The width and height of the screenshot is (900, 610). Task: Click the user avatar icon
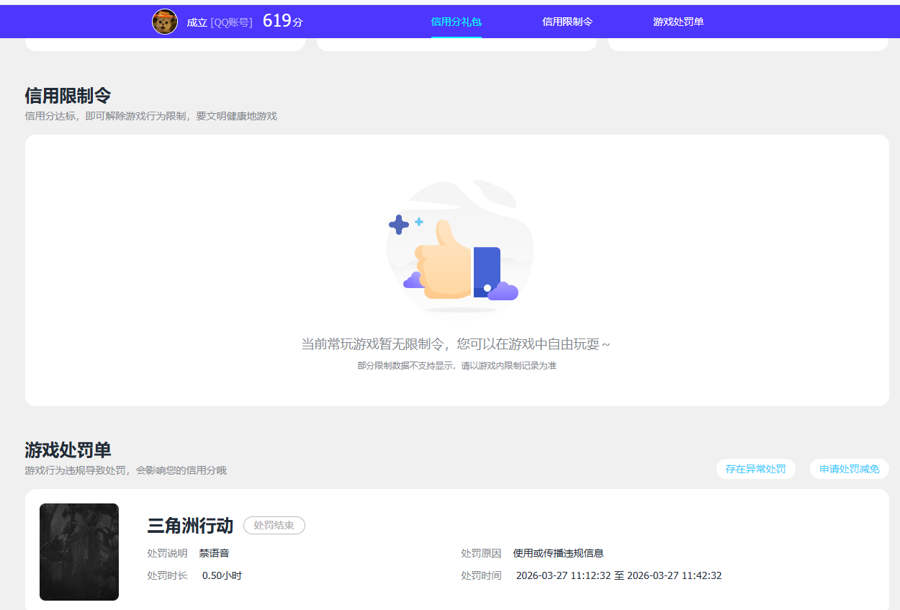[x=165, y=22]
